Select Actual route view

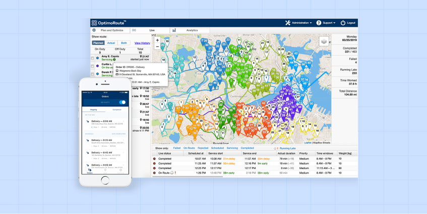111,43
